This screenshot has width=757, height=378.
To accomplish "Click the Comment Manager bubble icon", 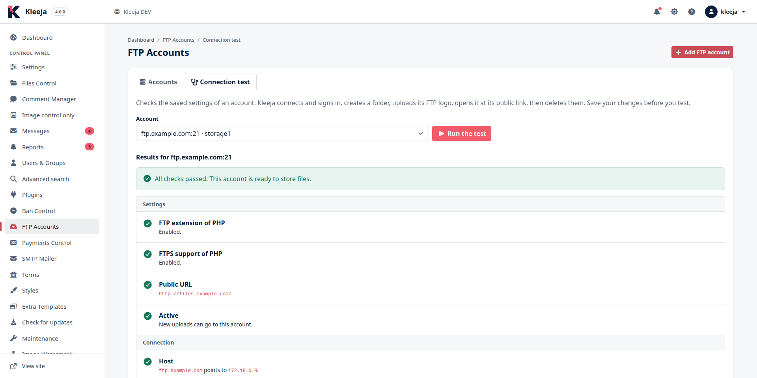I will tap(13, 99).
